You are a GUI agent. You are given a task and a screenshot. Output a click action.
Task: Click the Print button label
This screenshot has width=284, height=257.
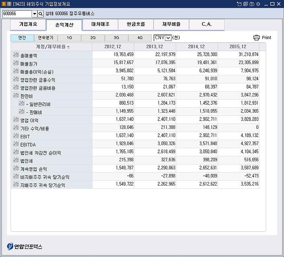[x=266, y=38]
